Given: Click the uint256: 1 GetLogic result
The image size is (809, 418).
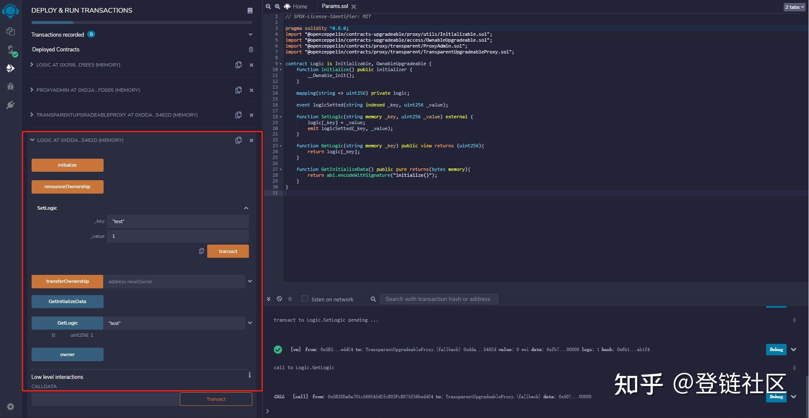Looking at the screenshot, I should (82, 335).
